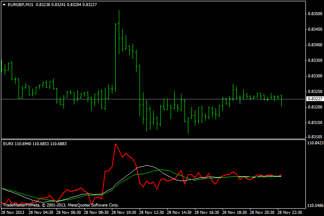Click the last price bar on the chart
324x216 pixels.
[281, 100]
